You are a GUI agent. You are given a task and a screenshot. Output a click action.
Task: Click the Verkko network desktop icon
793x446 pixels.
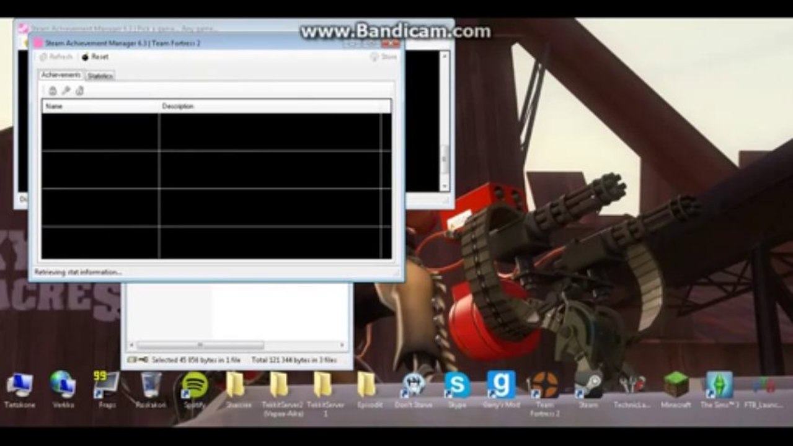point(63,390)
